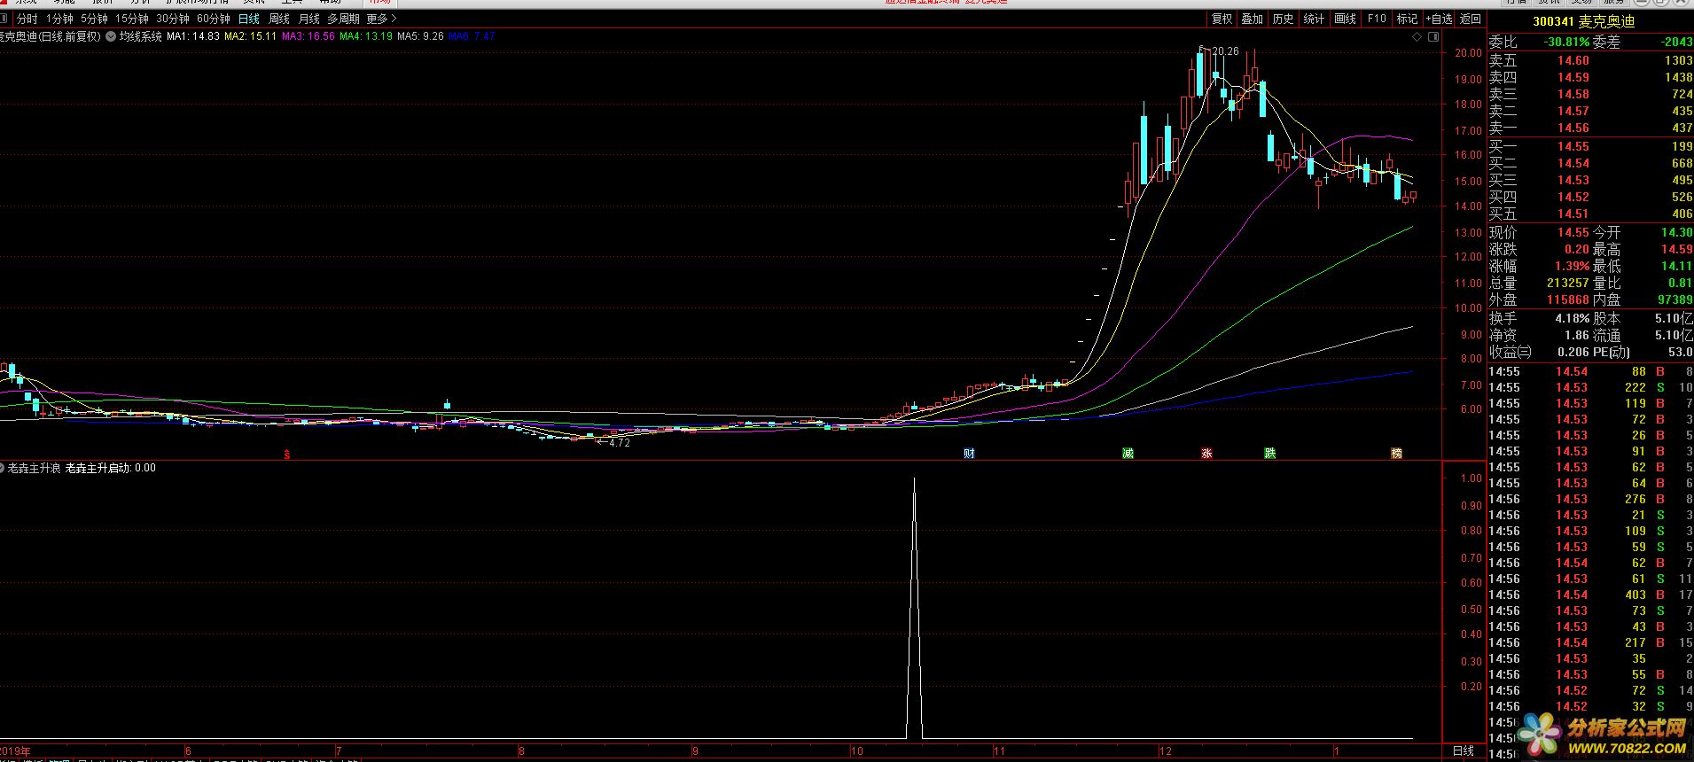The width and height of the screenshot is (1694, 762).
Task: Select the 60分钟 period tab
Action: (213, 19)
